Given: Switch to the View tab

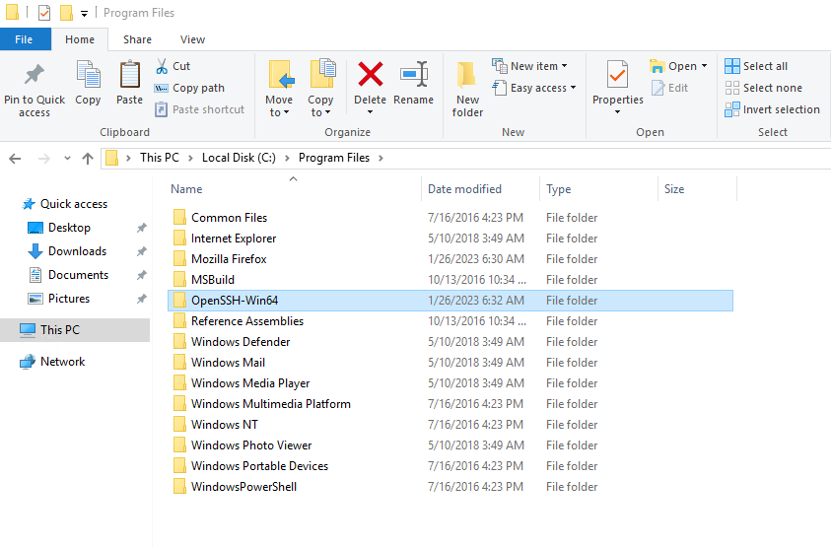Looking at the screenshot, I should click(192, 39).
